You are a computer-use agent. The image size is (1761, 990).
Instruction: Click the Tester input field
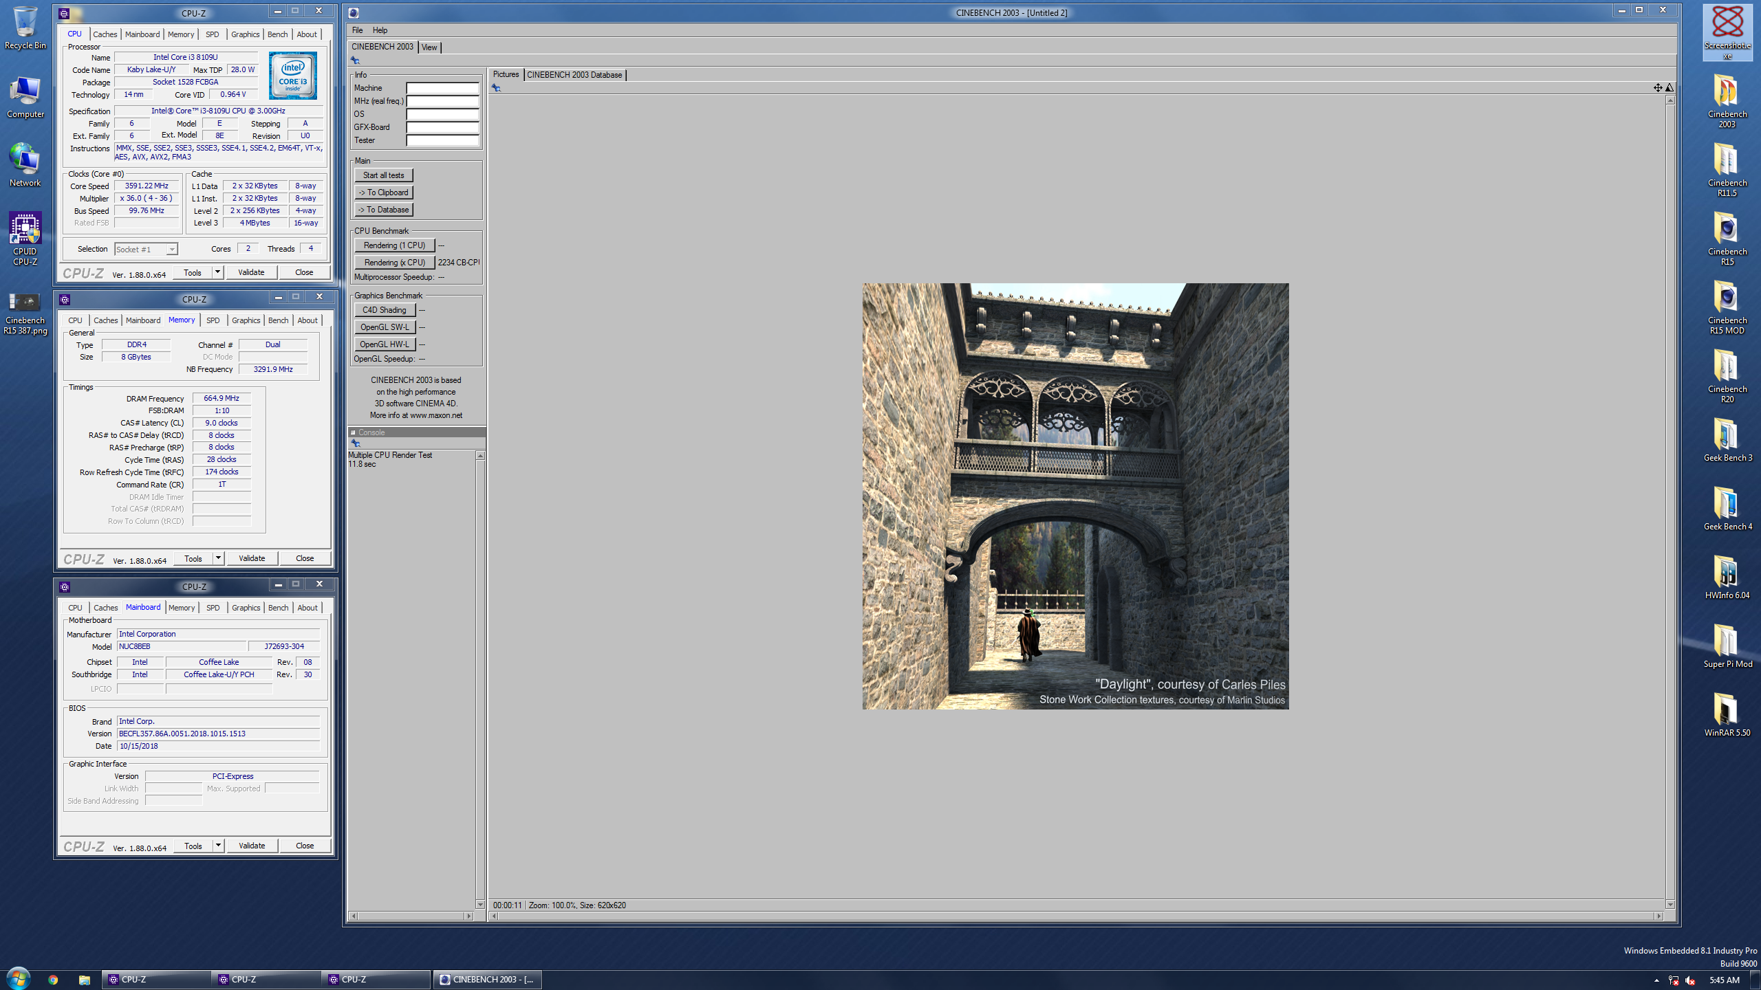[442, 140]
